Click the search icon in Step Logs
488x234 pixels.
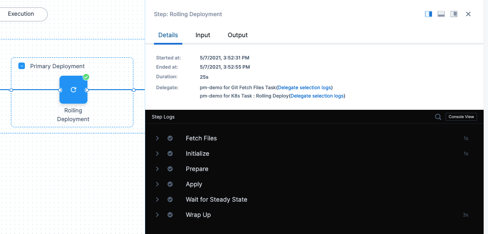click(x=438, y=117)
